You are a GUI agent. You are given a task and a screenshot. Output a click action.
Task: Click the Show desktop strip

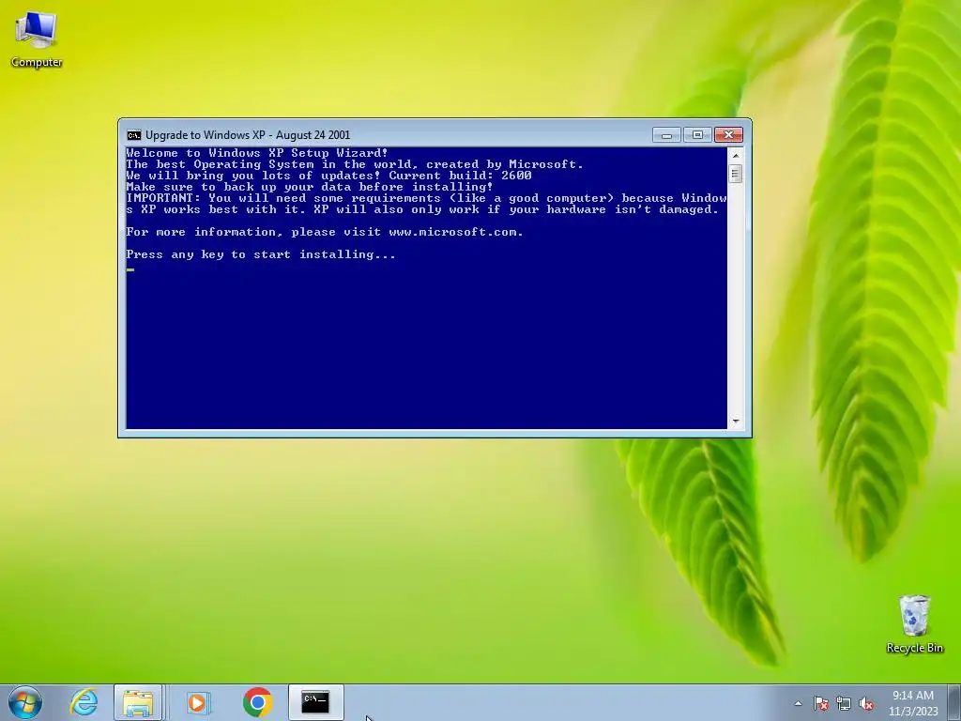954,702
